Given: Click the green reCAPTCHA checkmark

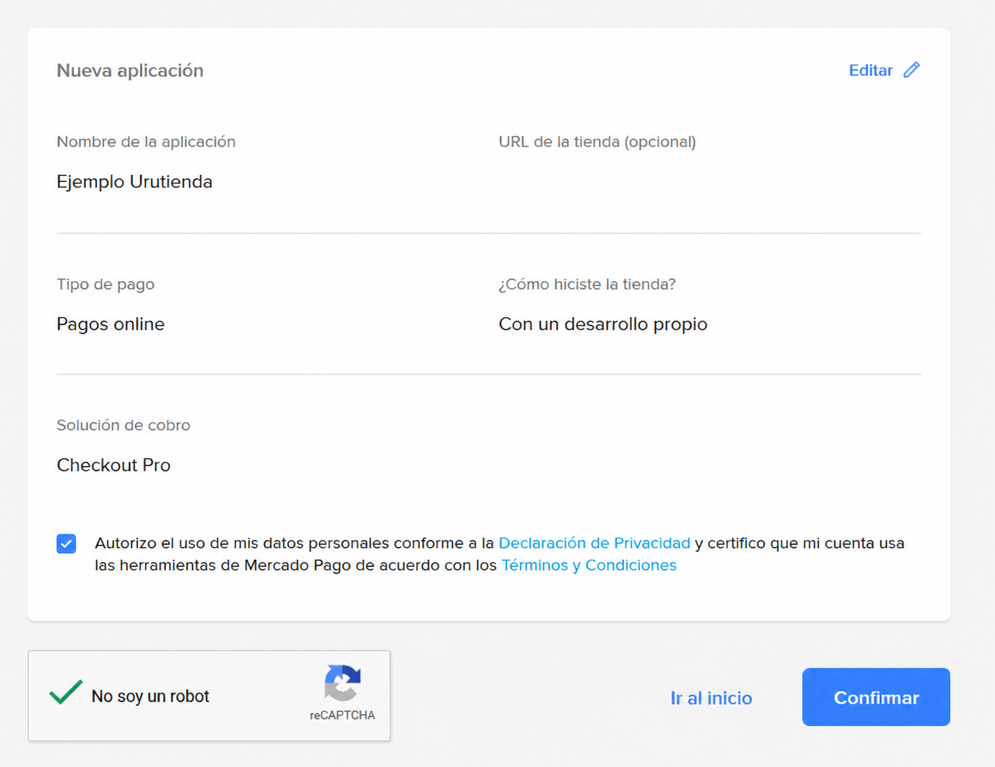Looking at the screenshot, I should pos(66,692).
